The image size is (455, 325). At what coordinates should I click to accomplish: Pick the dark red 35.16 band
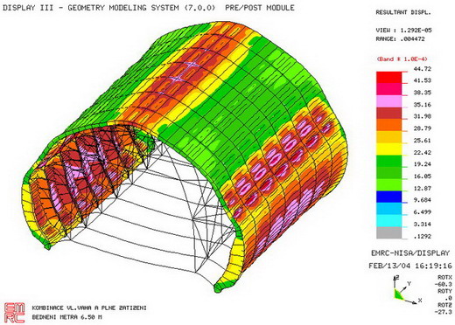(388, 114)
